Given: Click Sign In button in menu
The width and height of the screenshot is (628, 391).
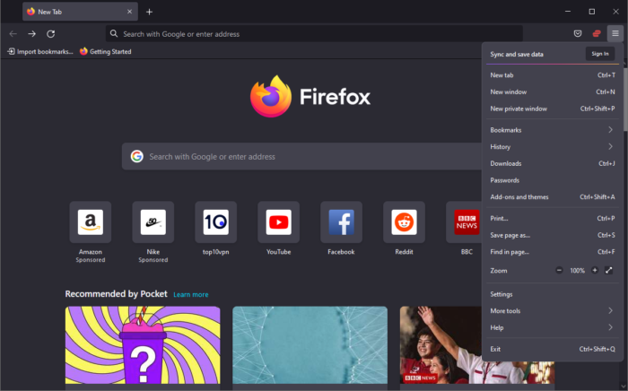Looking at the screenshot, I should (600, 54).
